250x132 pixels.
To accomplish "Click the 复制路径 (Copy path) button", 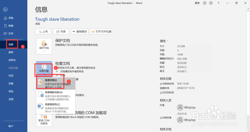I will pyautogui.click(x=79, y=31).
